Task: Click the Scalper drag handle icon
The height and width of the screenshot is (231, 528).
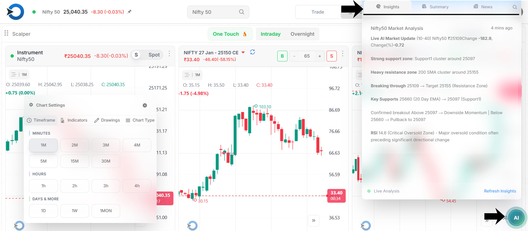Action: (x=6, y=33)
